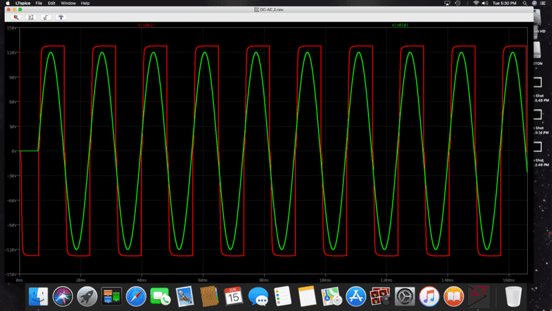This screenshot has width=552, height=311.
Task: Click the red V(n002) trace label
Action: tap(147, 25)
